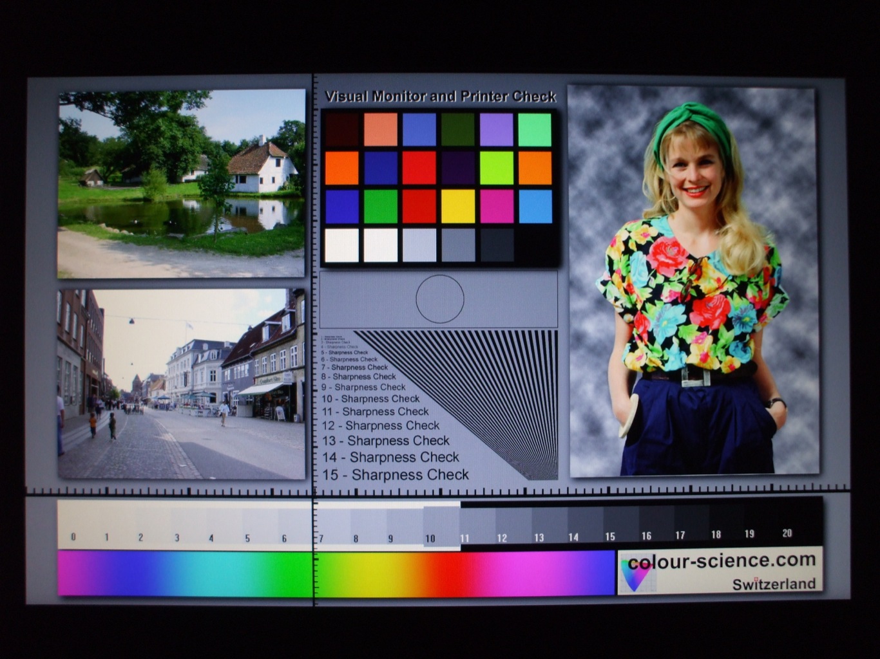Select the magenta color patch
Image resolution: width=880 pixels, height=659 pixels.
[x=497, y=207]
